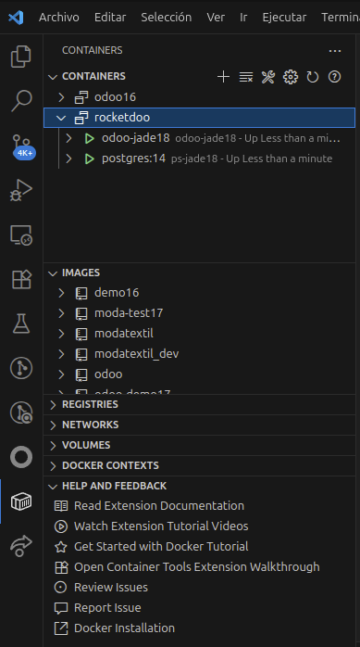
Task: Select the rocketdoo tree row label
Action: 122,118
